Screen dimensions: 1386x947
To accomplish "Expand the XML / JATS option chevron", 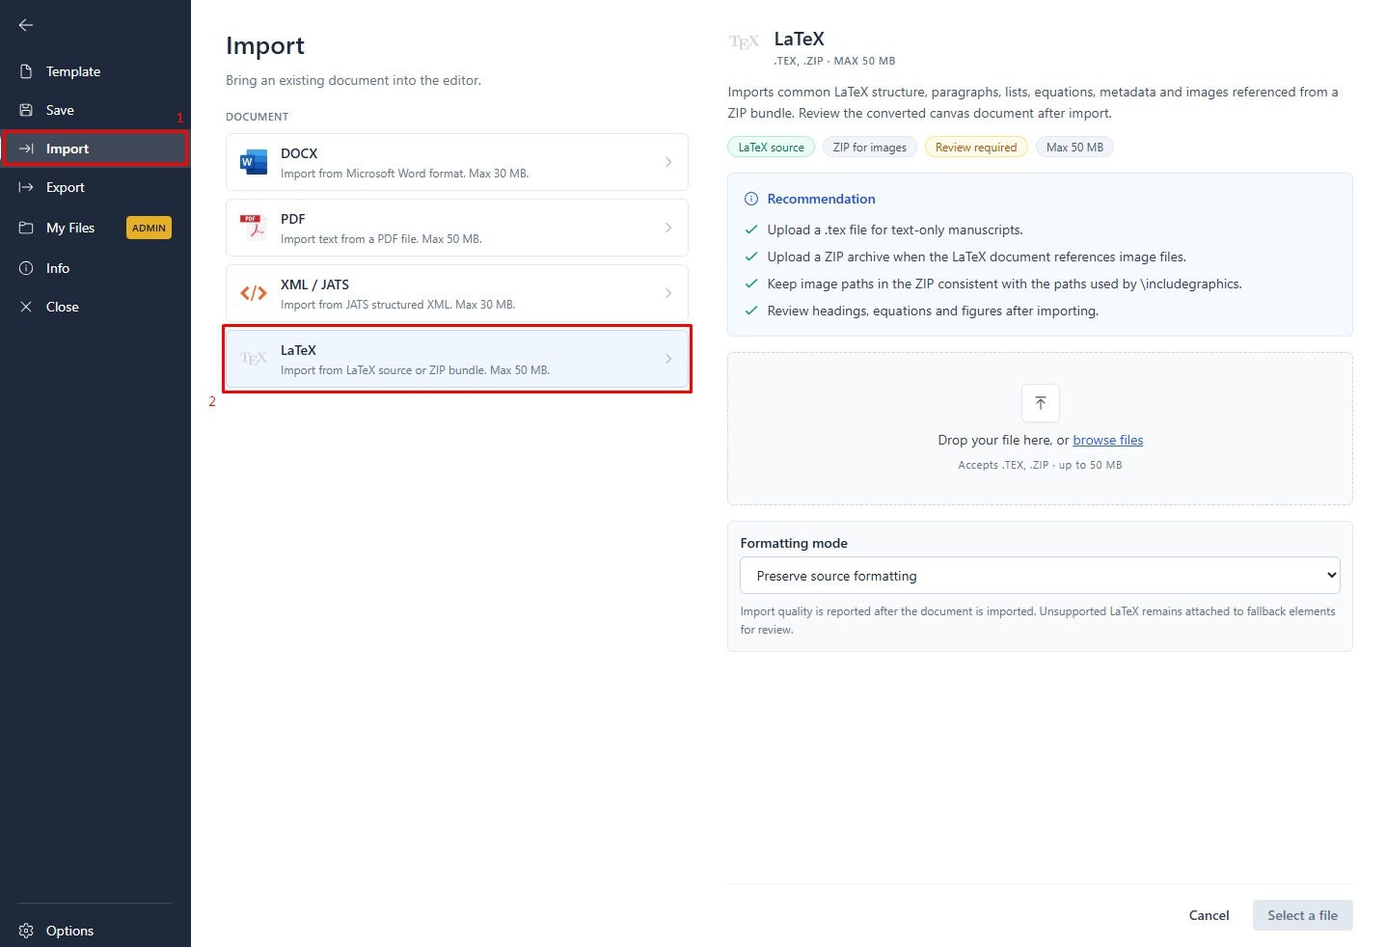I will (668, 293).
